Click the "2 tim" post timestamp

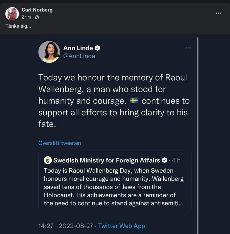click(26, 17)
